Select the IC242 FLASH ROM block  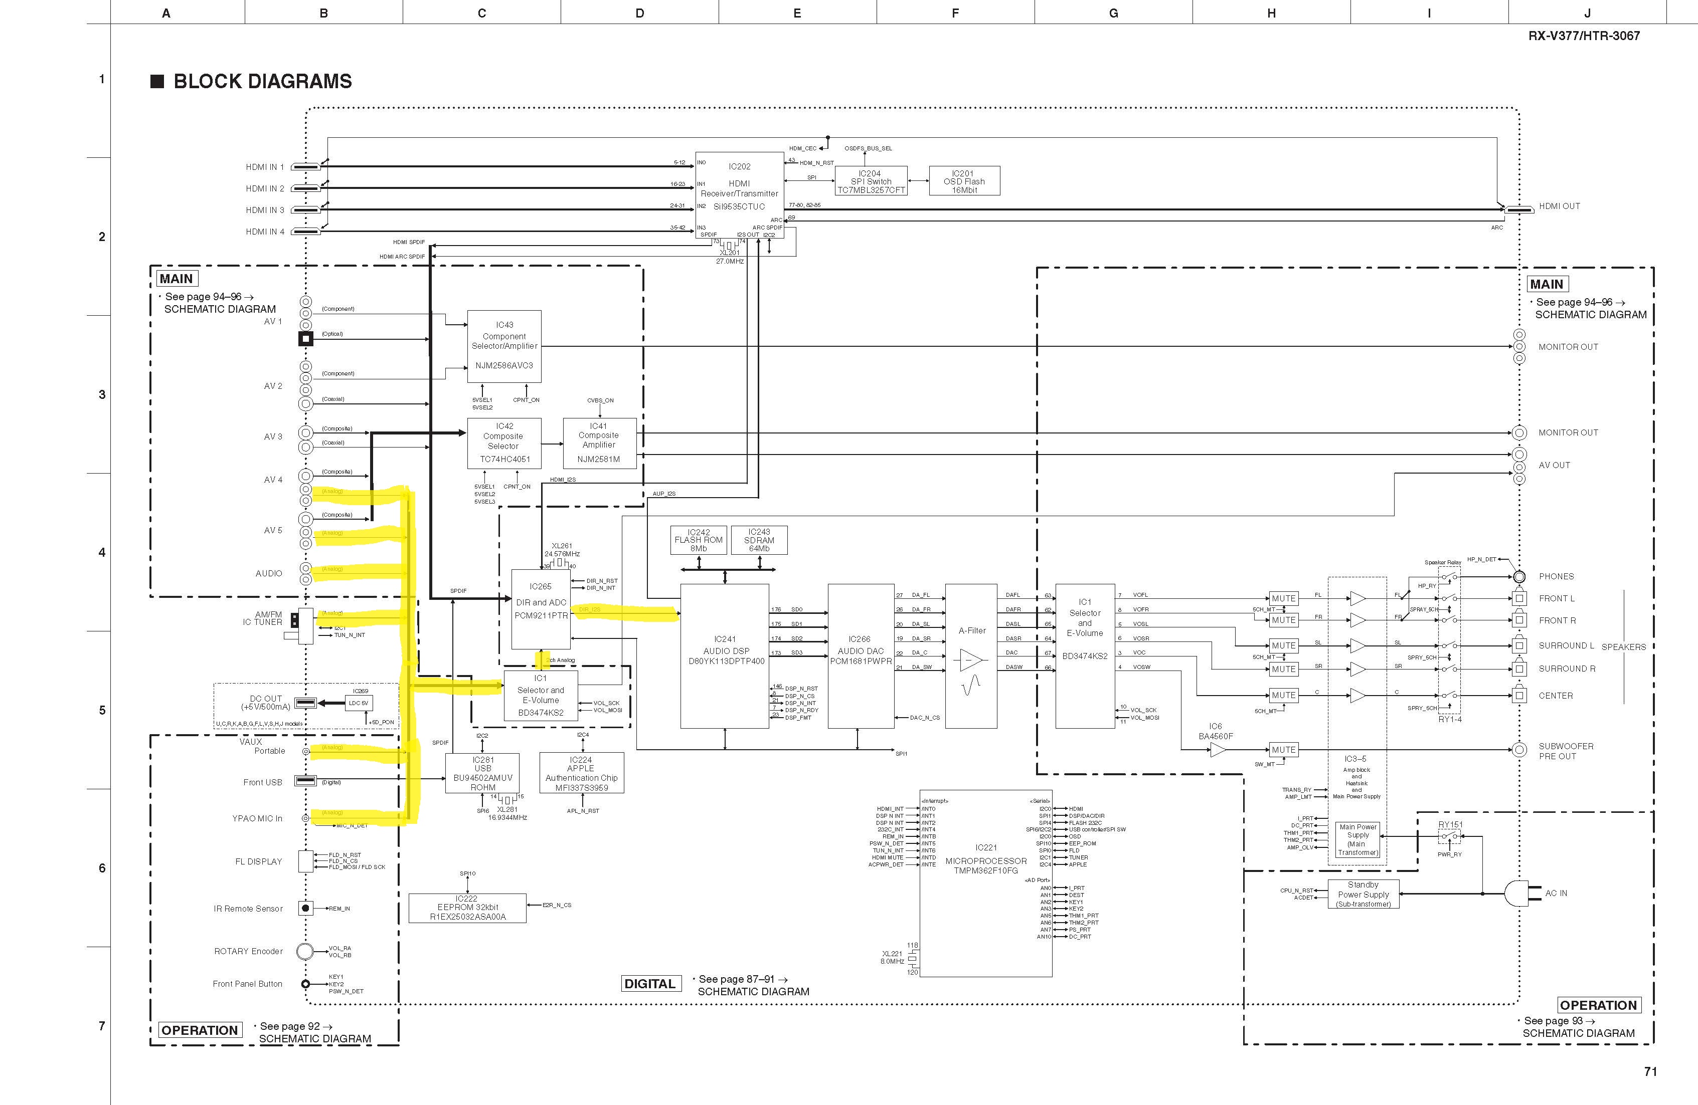tap(699, 540)
